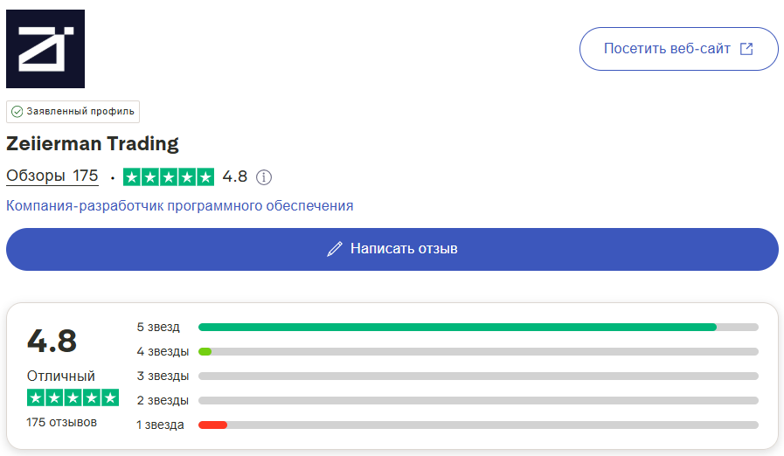Filter reviews by 3 звезды bar
Screen dimensions: 784x456
478,376
